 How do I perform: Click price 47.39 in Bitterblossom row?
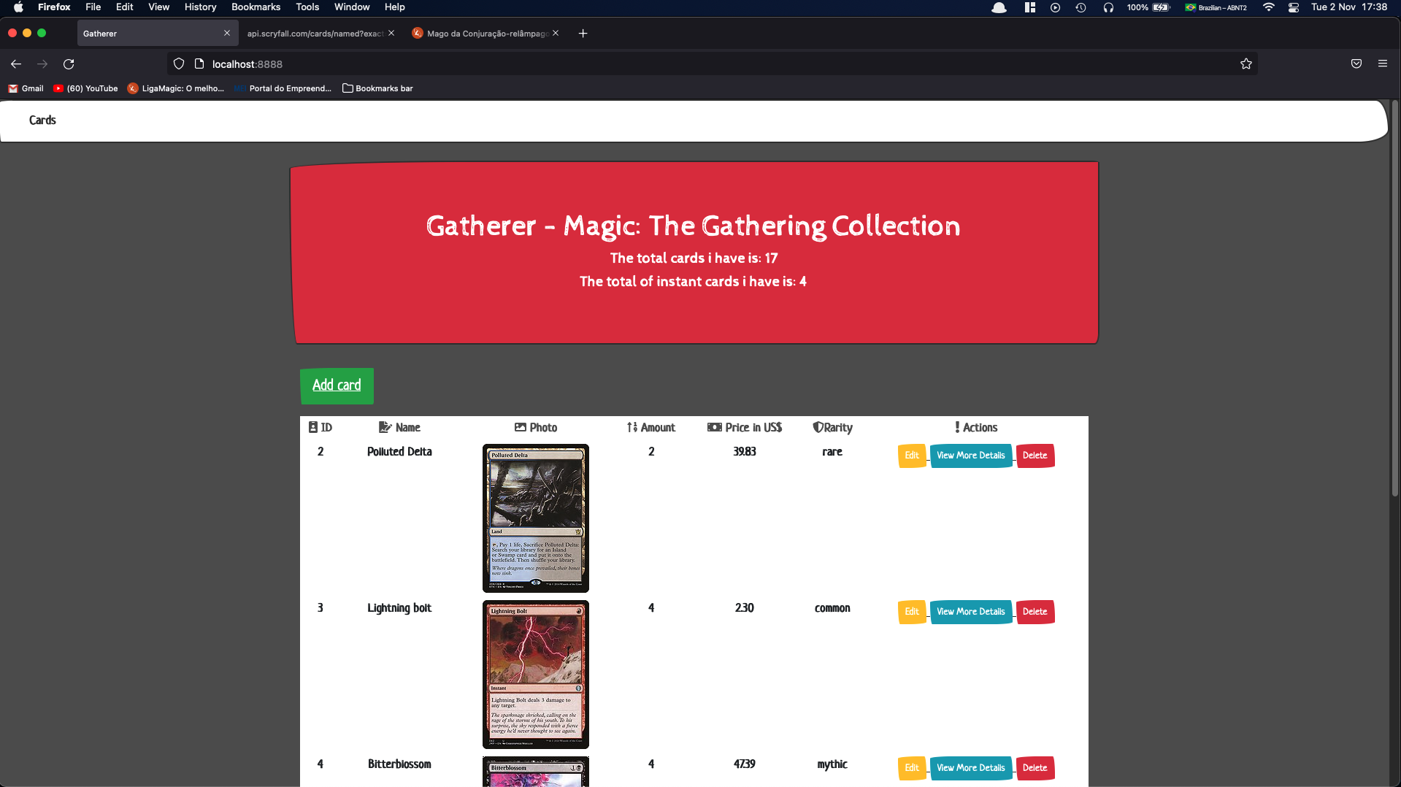coord(745,764)
